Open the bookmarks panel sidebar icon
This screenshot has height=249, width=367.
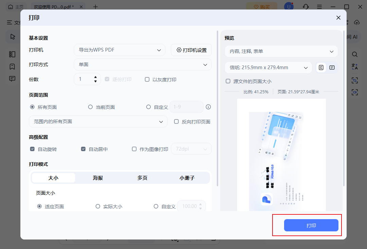(12, 66)
